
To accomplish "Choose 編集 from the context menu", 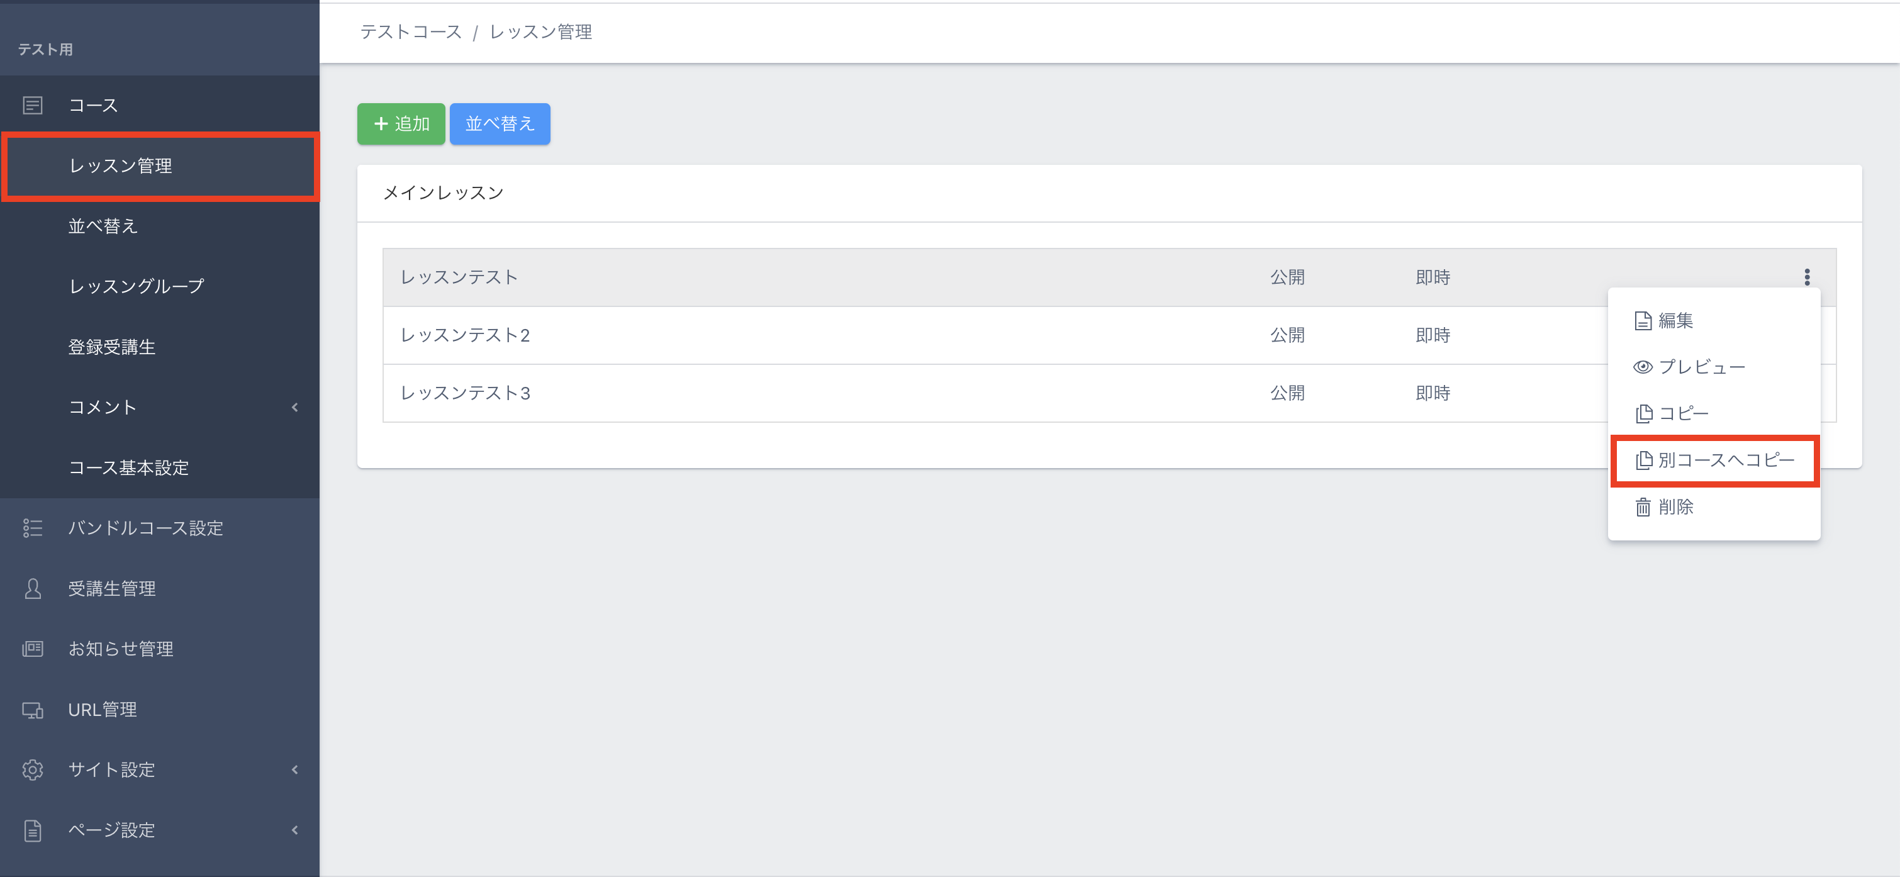I will [x=1674, y=321].
